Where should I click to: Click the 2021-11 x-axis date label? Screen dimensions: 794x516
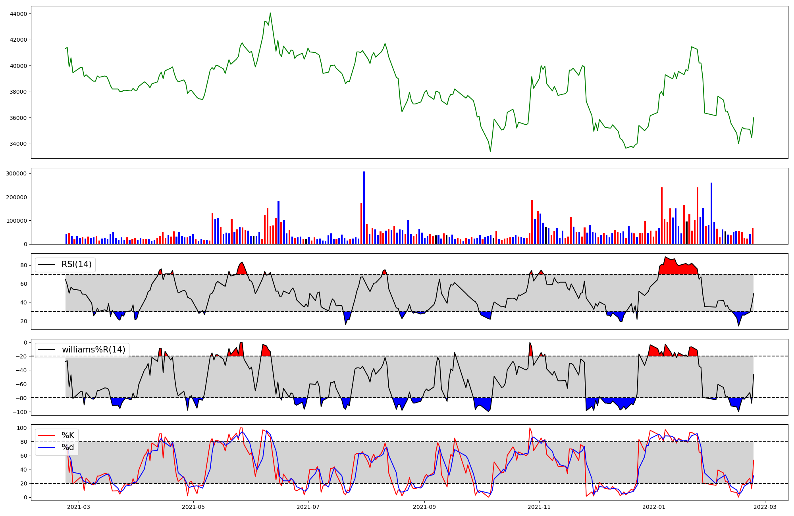coord(539,507)
